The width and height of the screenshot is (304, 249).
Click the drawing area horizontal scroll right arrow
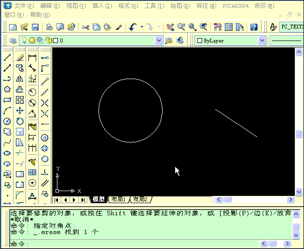pos(290,200)
